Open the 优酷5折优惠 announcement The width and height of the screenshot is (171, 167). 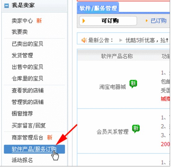tap(147, 40)
